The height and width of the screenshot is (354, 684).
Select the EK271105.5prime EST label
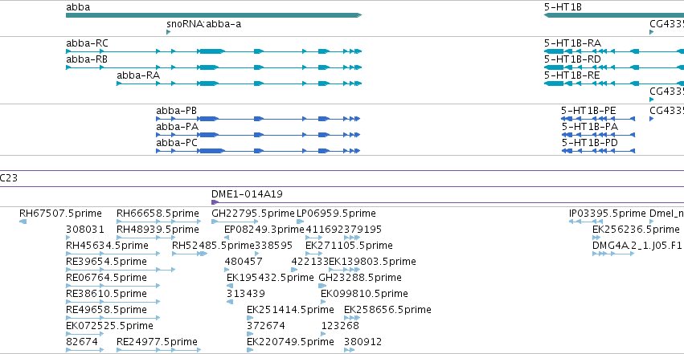click(349, 246)
